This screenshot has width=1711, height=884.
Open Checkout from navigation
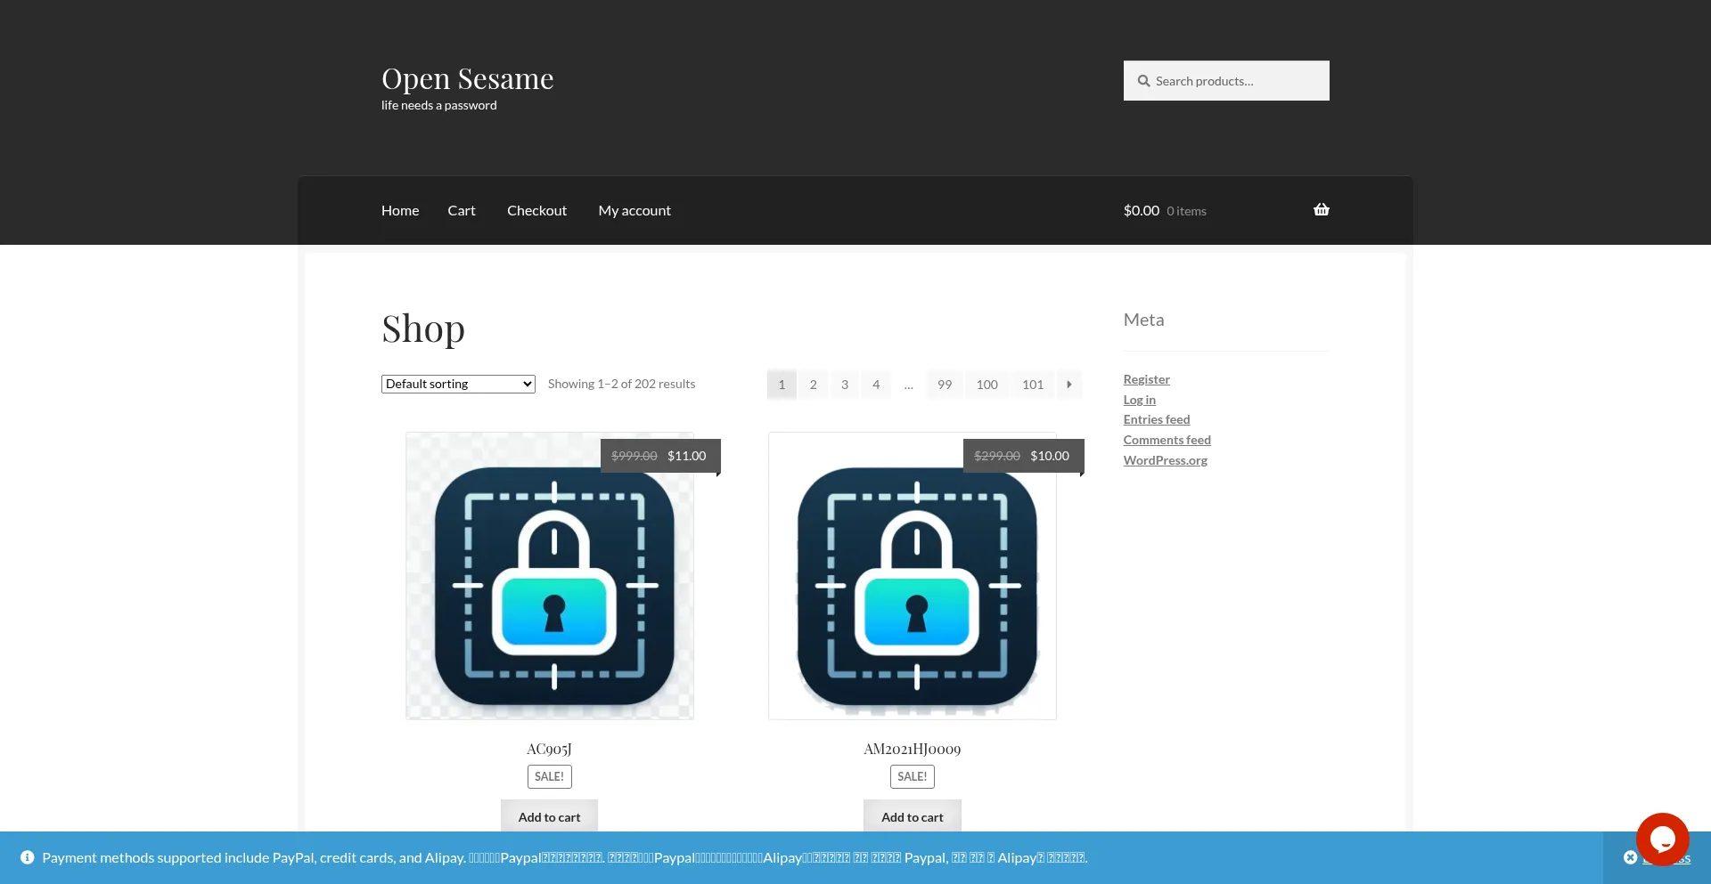pos(536,211)
